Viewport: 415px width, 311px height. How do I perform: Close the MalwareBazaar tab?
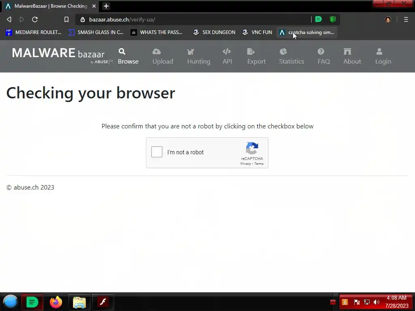click(x=94, y=6)
